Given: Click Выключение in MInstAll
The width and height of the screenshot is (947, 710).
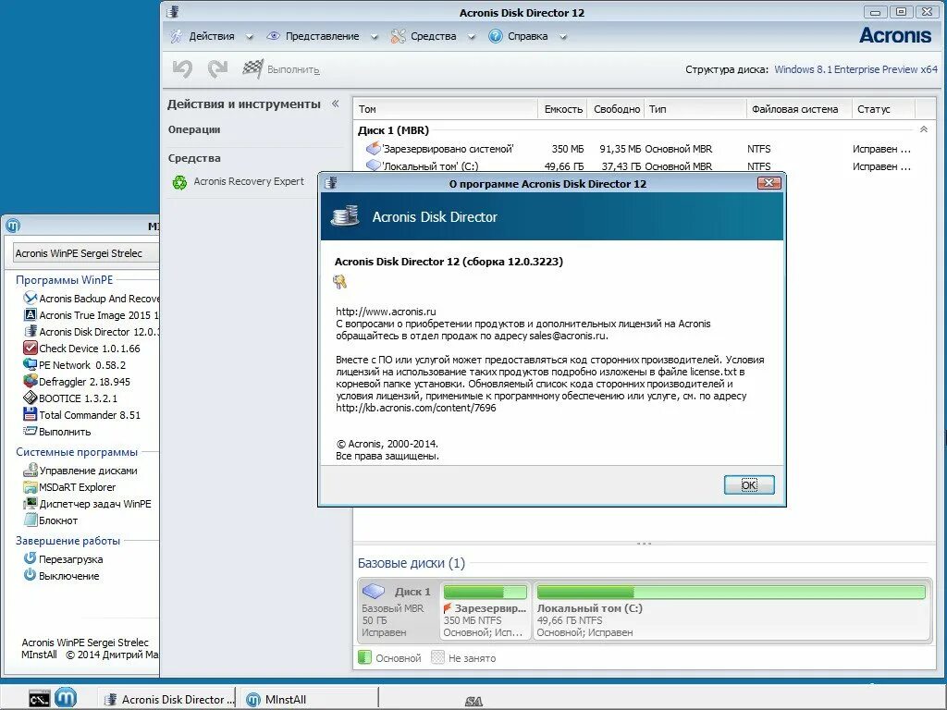Looking at the screenshot, I should click(61, 575).
